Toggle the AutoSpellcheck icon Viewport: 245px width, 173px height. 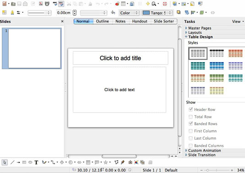[x=61, y=4]
